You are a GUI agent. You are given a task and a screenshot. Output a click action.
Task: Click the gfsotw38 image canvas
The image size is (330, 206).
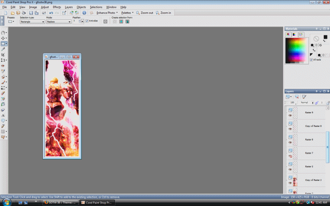tap(62, 108)
